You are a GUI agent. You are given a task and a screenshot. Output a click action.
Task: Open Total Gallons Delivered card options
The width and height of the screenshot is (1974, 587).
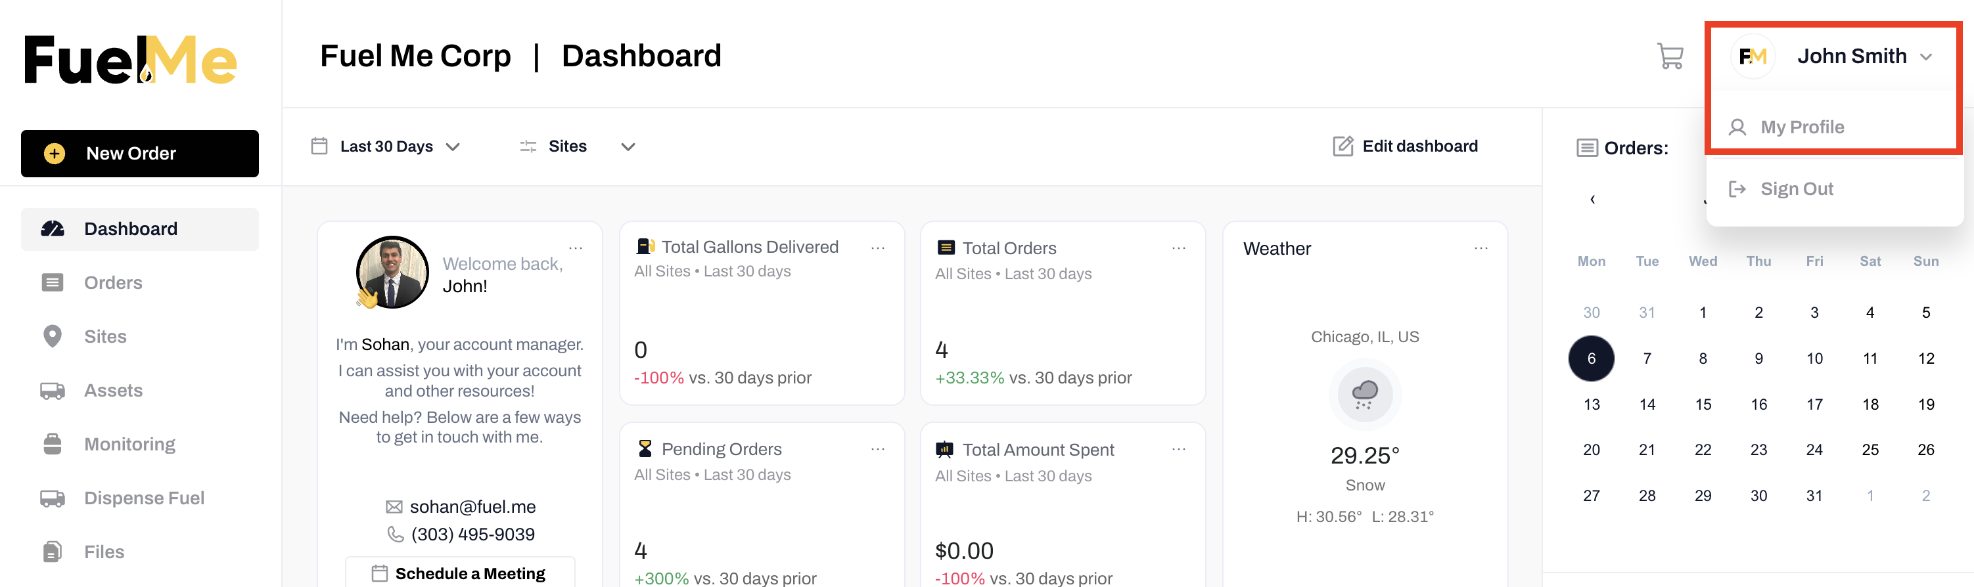878,248
